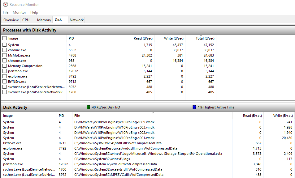Select the C:\Windows\System32\winevt\Logs row
The height and width of the screenshot is (178, 295).
tap(148, 159)
